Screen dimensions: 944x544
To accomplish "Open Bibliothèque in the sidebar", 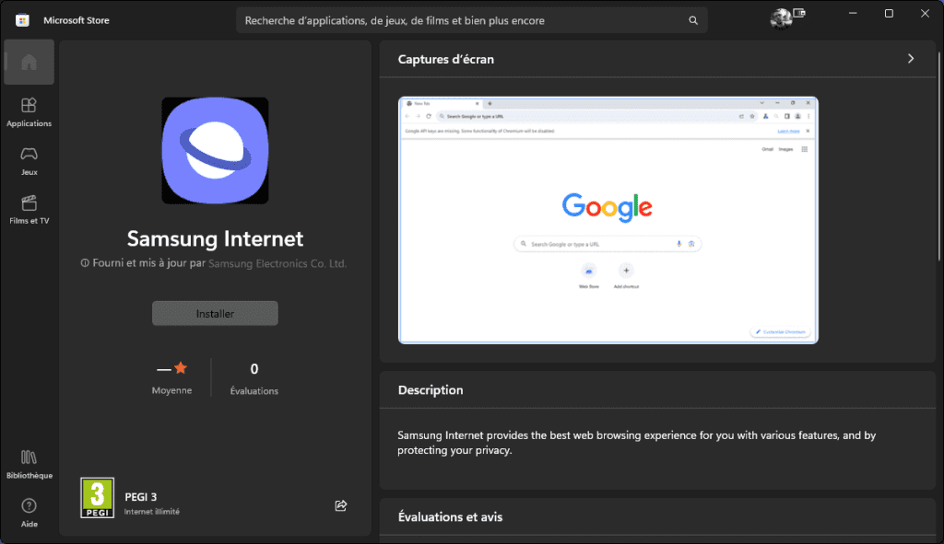I will (29, 464).
